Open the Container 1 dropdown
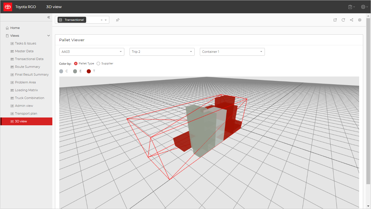The image size is (371, 209). [x=232, y=52]
